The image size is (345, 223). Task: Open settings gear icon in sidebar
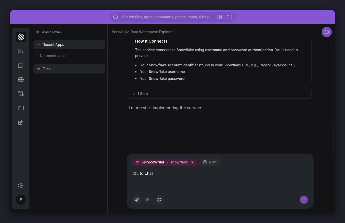[x=21, y=185]
